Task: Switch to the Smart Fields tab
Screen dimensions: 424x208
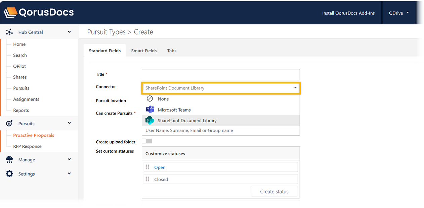Action: point(144,51)
